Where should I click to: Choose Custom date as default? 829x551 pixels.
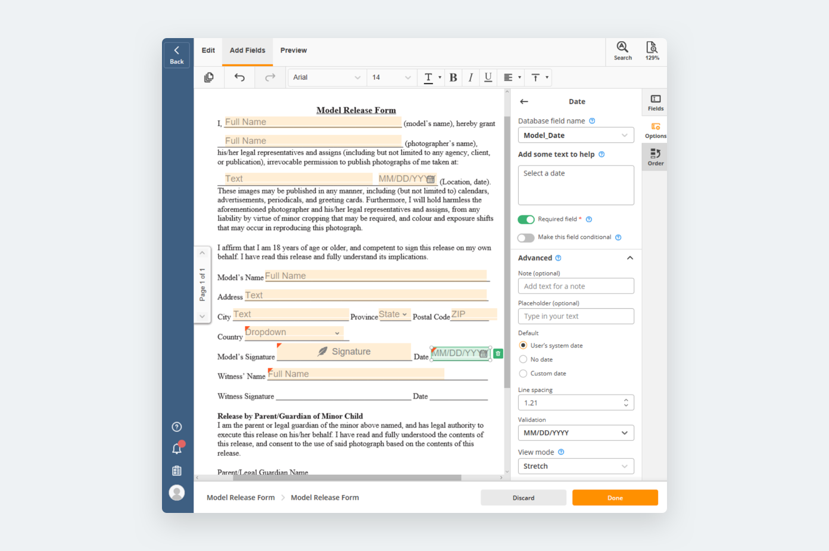[x=523, y=374]
